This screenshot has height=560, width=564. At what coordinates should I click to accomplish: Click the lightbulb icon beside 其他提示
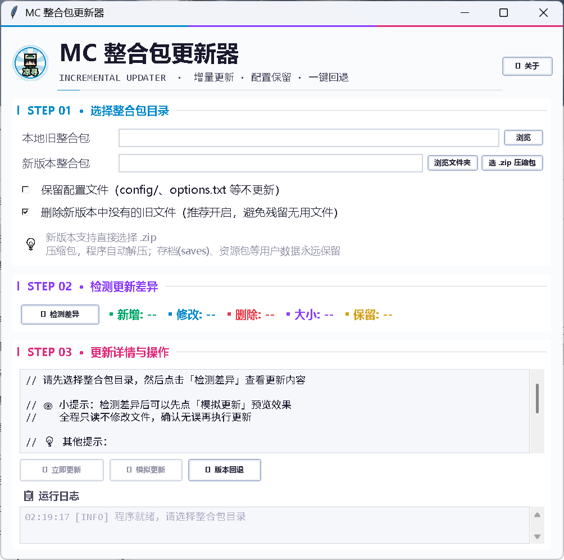(x=49, y=441)
